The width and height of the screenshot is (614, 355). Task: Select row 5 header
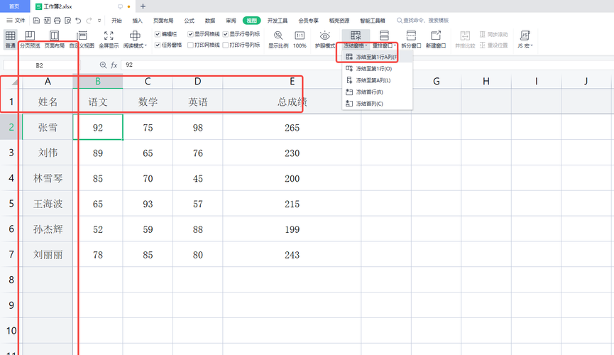[x=11, y=204]
